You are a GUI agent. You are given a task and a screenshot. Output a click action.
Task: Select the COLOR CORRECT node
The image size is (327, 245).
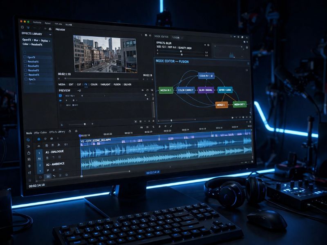[x=186, y=90]
